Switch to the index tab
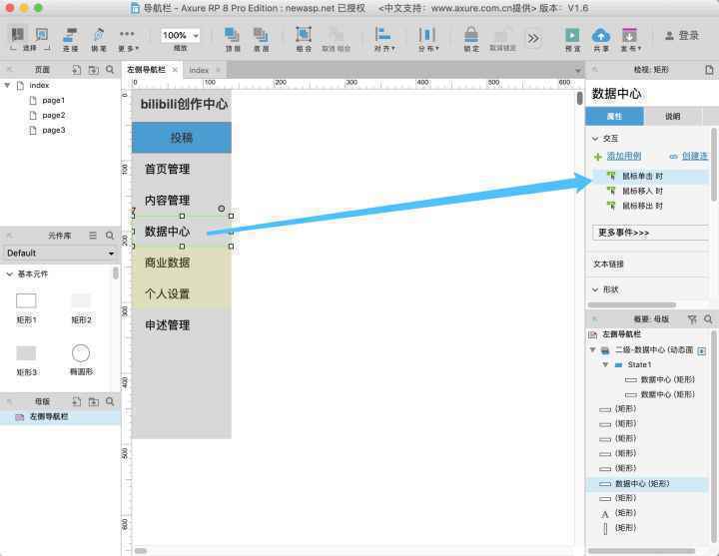This screenshot has width=719, height=556. click(x=199, y=70)
